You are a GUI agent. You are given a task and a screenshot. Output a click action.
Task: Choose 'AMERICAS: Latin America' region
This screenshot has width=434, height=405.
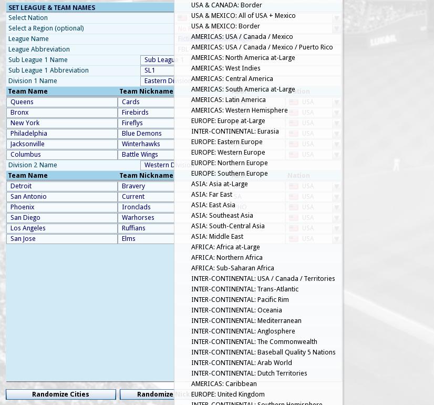coord(228,100)
